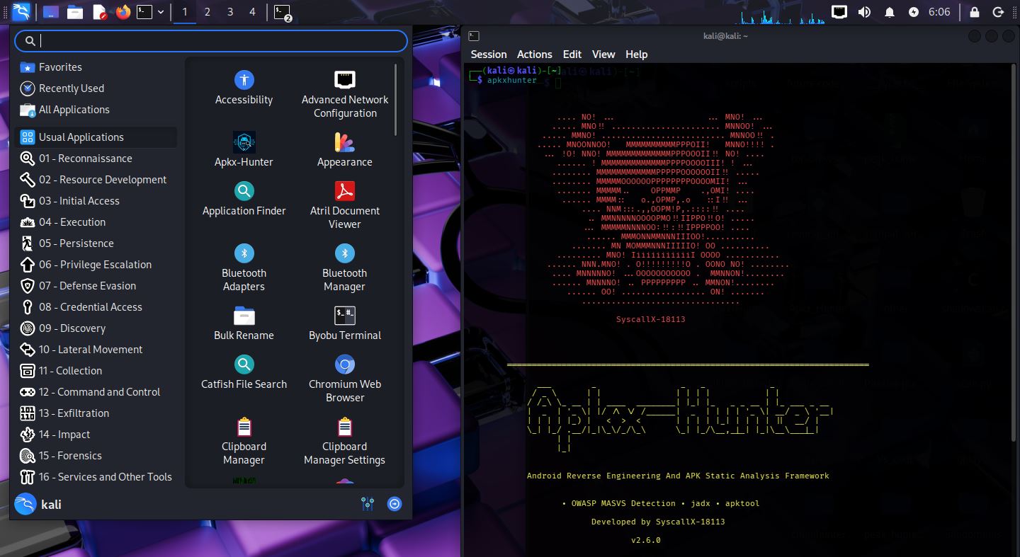Select the Usual Applications category
The image size is (1020, 557).
96,137
